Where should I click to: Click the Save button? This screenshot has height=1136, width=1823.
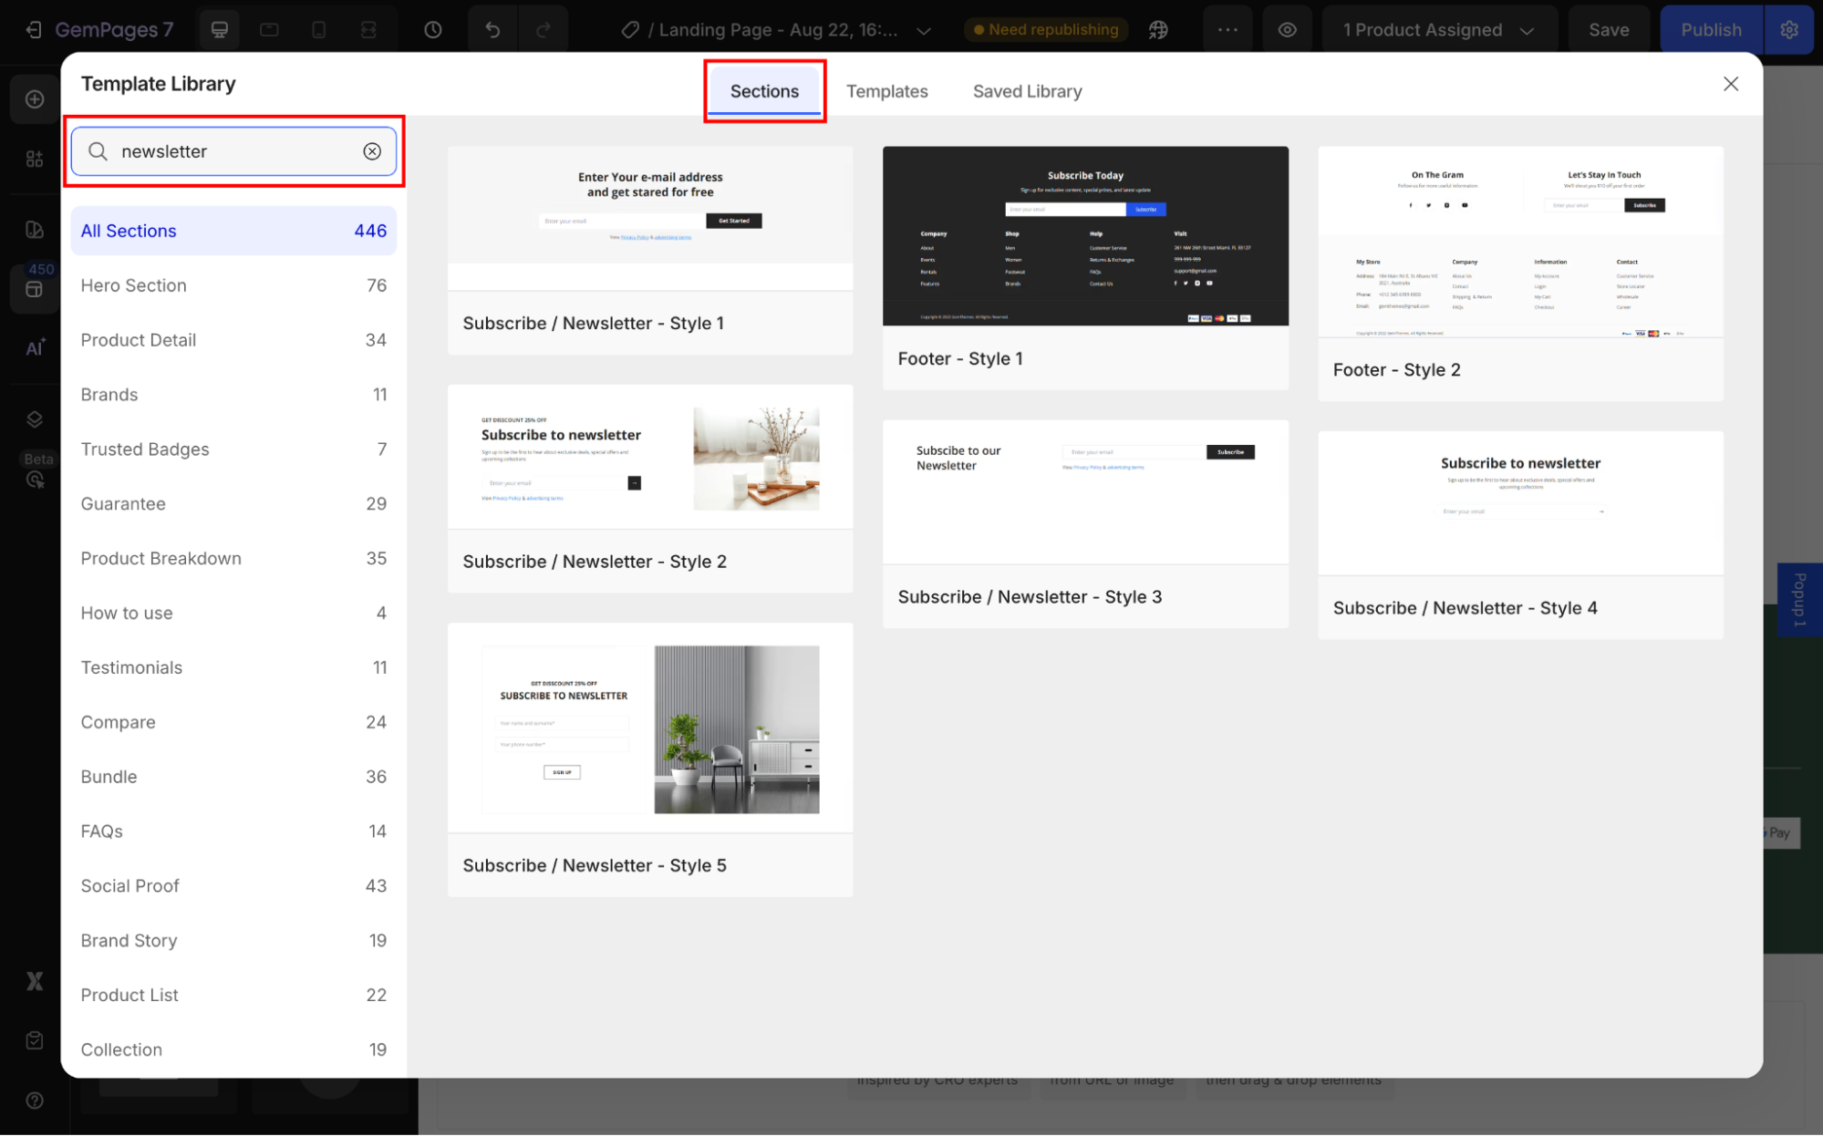pyautogui.click(x=1608, y=30)
